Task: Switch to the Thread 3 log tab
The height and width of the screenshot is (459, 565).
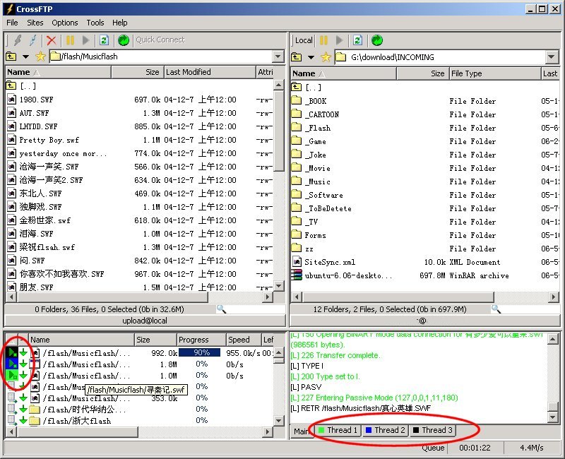Action: coord(433,430)
